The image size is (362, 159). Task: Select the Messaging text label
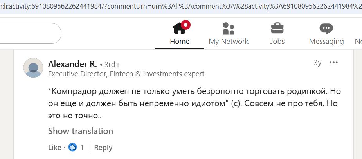point(326,41)
